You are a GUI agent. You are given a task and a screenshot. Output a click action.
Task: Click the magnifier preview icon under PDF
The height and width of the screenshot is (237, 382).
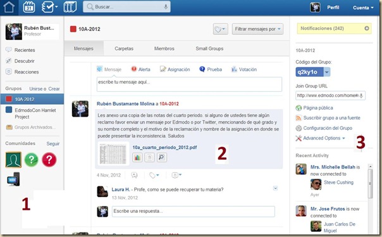tap(161, 157)
